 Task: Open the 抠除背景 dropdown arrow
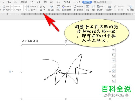[55, 10]
